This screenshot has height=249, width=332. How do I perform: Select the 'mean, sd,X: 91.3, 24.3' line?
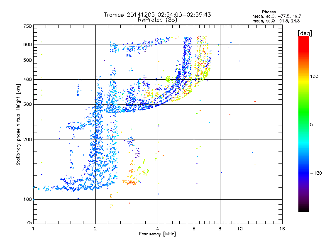pyautogui.click(x=276, y=21)
